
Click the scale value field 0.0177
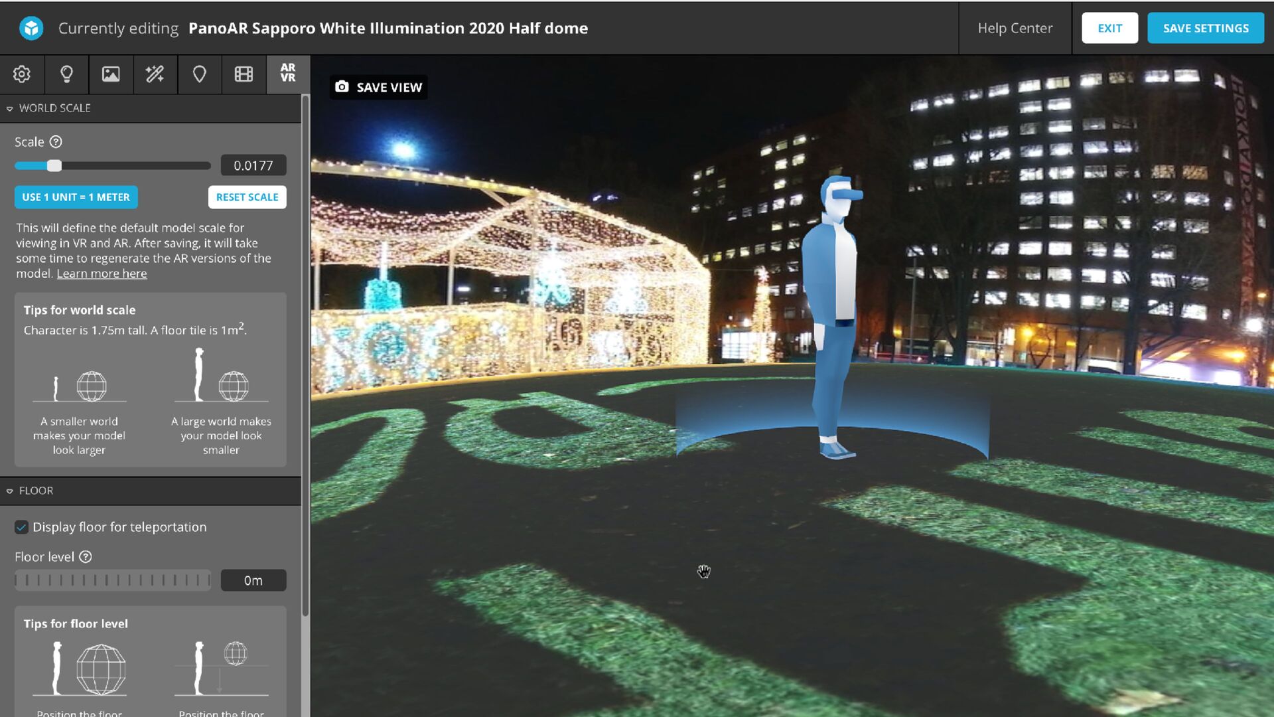pos(253,165)
